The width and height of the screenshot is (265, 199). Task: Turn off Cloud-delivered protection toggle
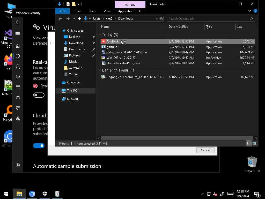point(39,146)
